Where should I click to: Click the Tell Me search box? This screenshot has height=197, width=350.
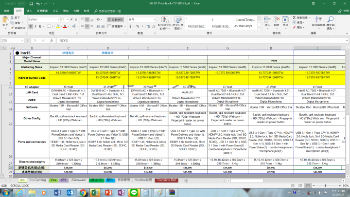(x=107, y=11)
